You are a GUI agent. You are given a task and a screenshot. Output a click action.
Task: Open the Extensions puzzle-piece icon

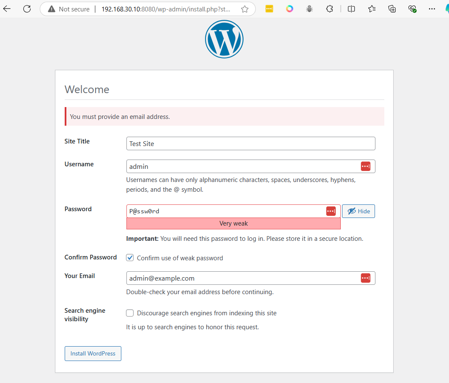pos(329,8)
